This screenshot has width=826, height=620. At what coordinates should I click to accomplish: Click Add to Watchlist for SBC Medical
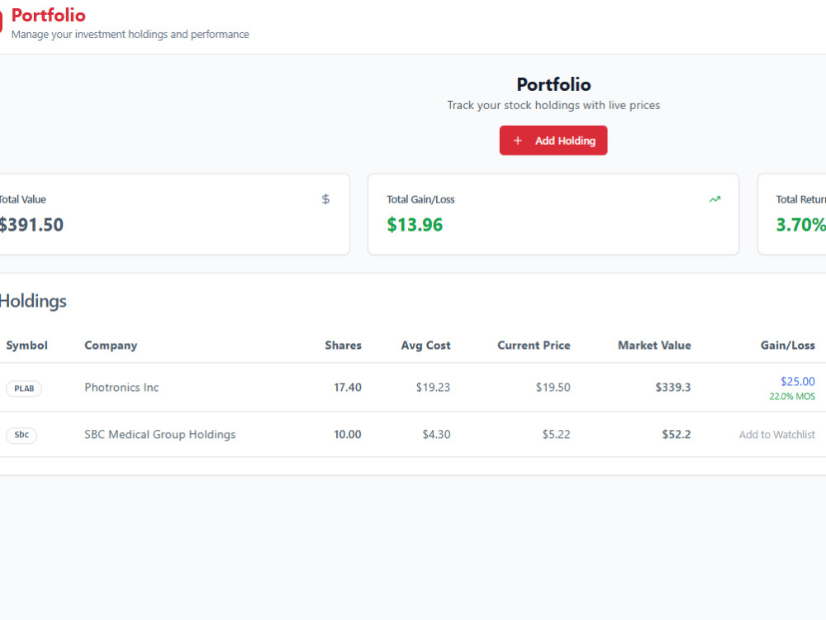point(776,435)
